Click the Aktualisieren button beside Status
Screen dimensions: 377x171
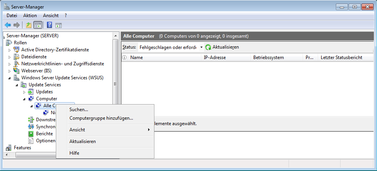point(222,47)
